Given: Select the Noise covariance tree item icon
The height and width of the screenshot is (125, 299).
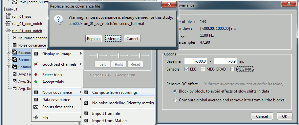Looking at the screenshot, I should click(14, 45).
